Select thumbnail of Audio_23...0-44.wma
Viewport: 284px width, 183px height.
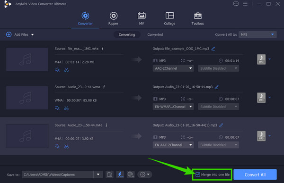(27, 98)
